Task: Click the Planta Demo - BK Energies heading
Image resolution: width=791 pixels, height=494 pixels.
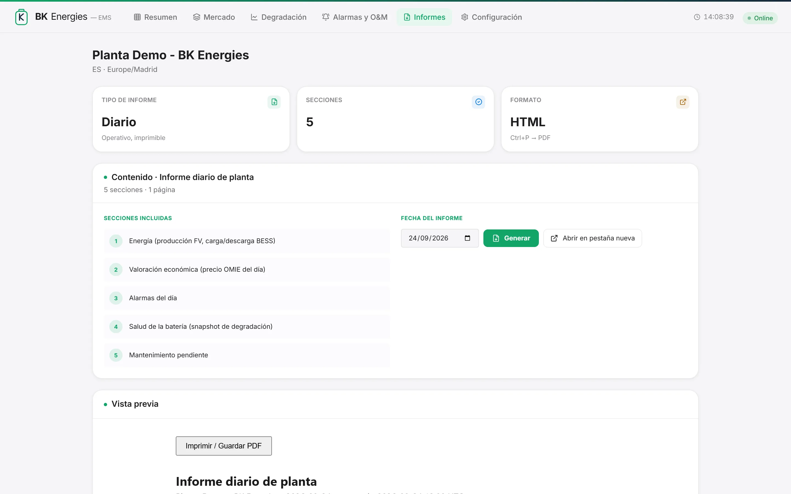Action: coord(170,55)
